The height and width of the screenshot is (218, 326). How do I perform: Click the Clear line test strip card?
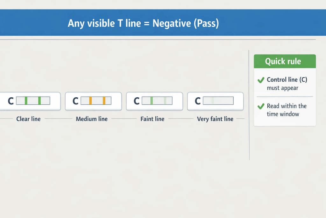(30, 101)
